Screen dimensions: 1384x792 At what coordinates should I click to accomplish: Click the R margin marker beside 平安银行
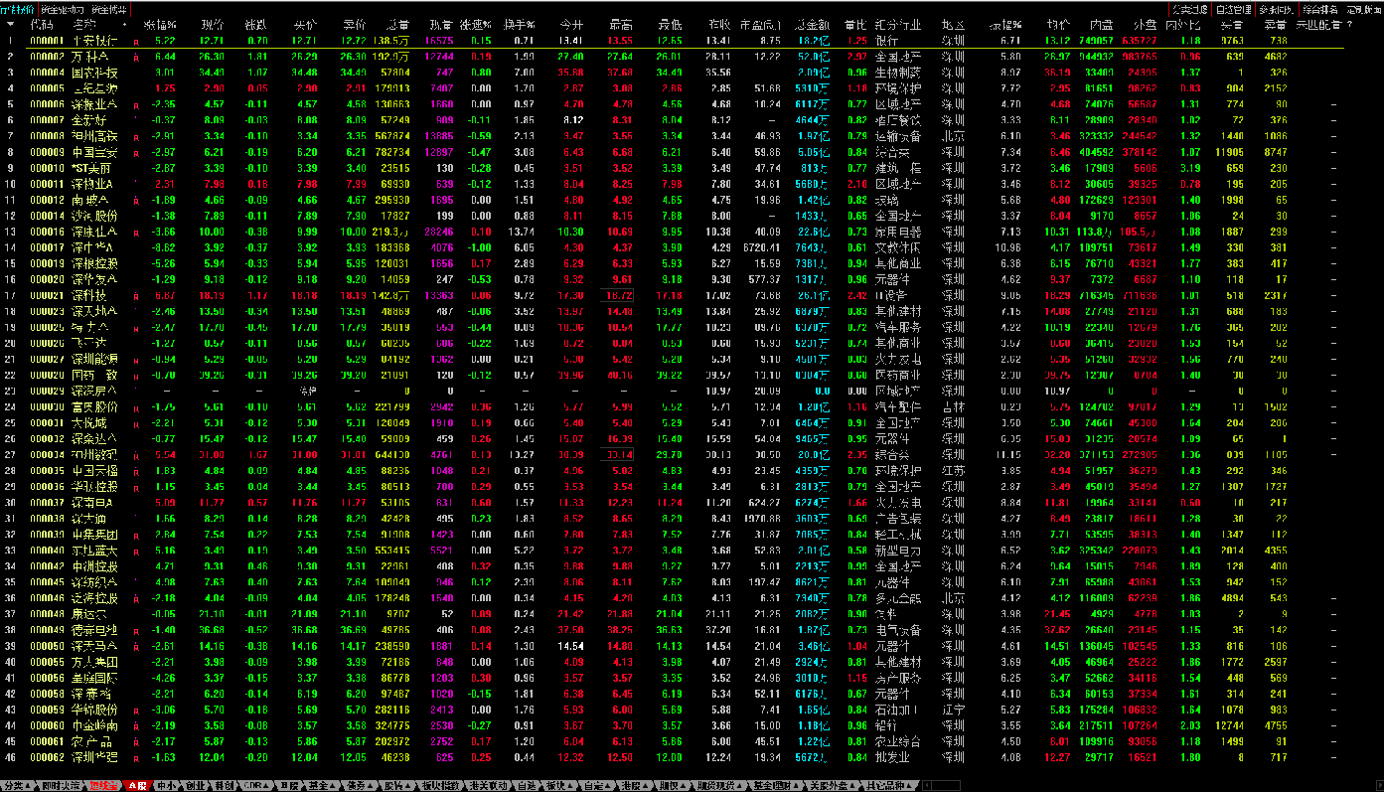pos(136,42)
